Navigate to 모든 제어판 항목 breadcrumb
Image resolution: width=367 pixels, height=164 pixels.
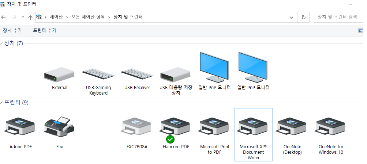[x=88, y=17]
